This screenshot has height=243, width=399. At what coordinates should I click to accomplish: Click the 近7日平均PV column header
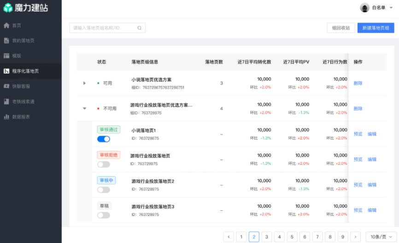296,62
